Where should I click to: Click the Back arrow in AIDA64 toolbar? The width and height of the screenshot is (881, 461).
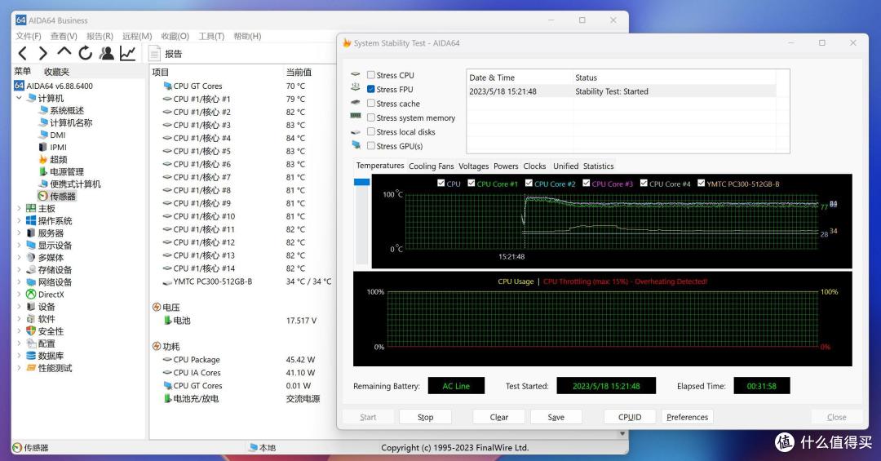tap(23, 53)
